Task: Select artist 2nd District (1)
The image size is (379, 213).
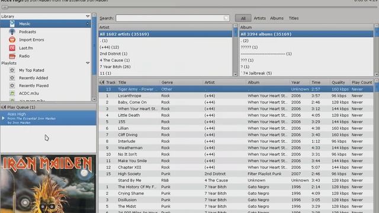Action: [x=165, y=54]
